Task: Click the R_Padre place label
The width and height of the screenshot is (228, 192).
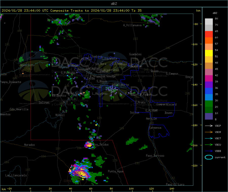Action: pyautogui.click(x=145, y=95)
